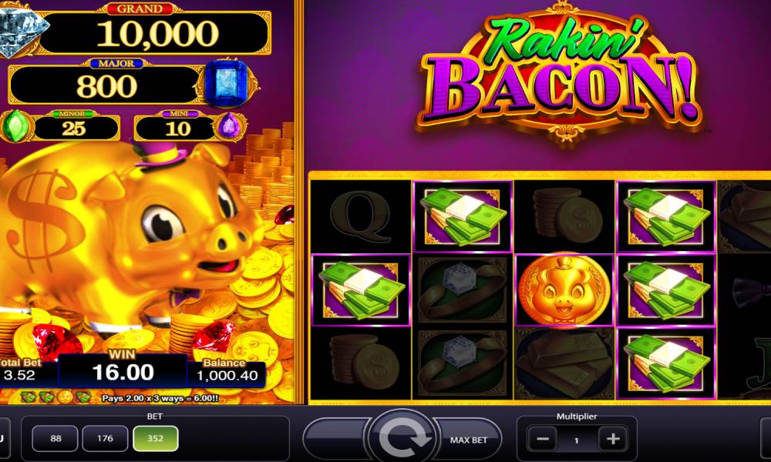The image size is (771, 462).
Task: Select the 176 bet option
Action: (105, 438)
